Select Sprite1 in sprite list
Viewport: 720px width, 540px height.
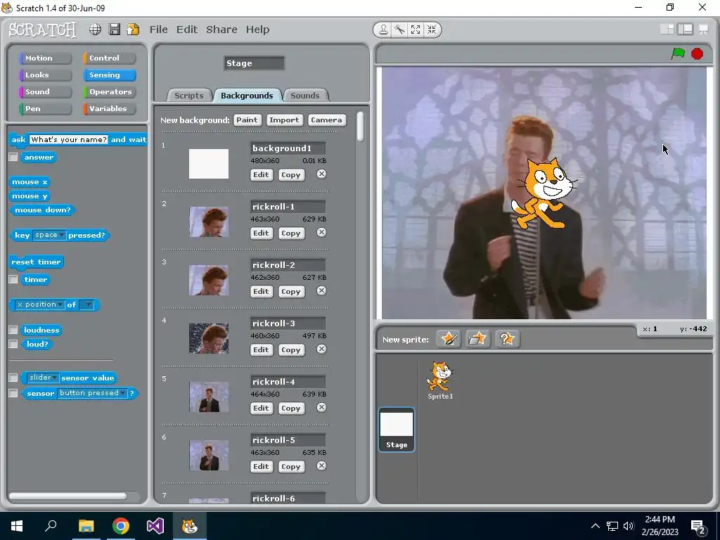[440, 380]
